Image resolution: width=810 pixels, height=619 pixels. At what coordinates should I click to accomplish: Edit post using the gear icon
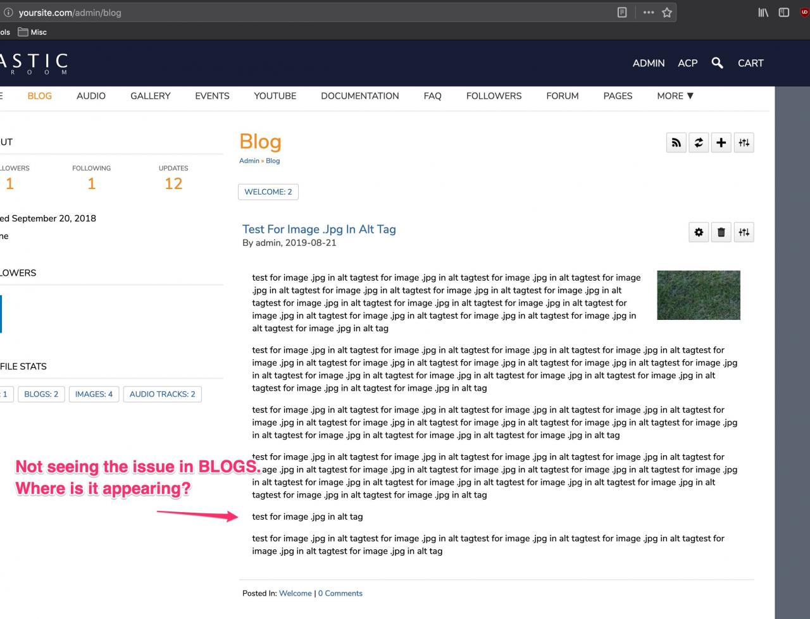click(x=699, y=232)
